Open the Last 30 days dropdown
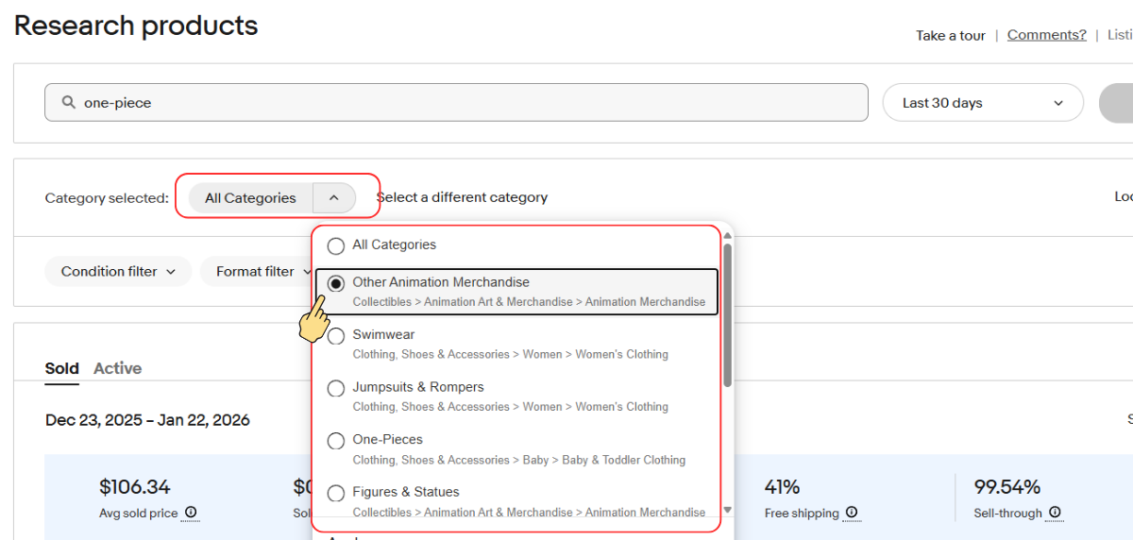This screenshot has height=540, width=1133. pos(983,103)
